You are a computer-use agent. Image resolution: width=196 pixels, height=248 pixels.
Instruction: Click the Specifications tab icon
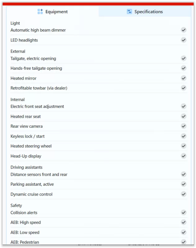coord(129,12)
